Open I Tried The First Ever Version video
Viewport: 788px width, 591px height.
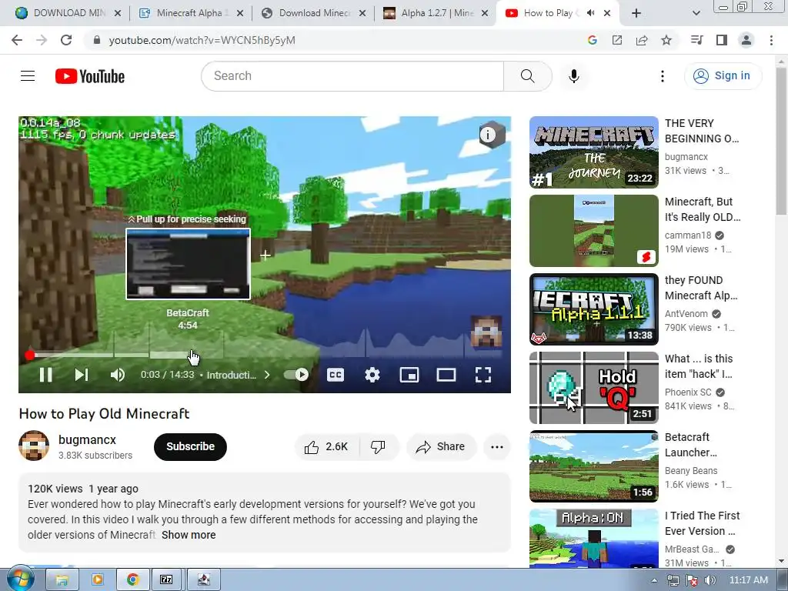(x=594, y=538)
